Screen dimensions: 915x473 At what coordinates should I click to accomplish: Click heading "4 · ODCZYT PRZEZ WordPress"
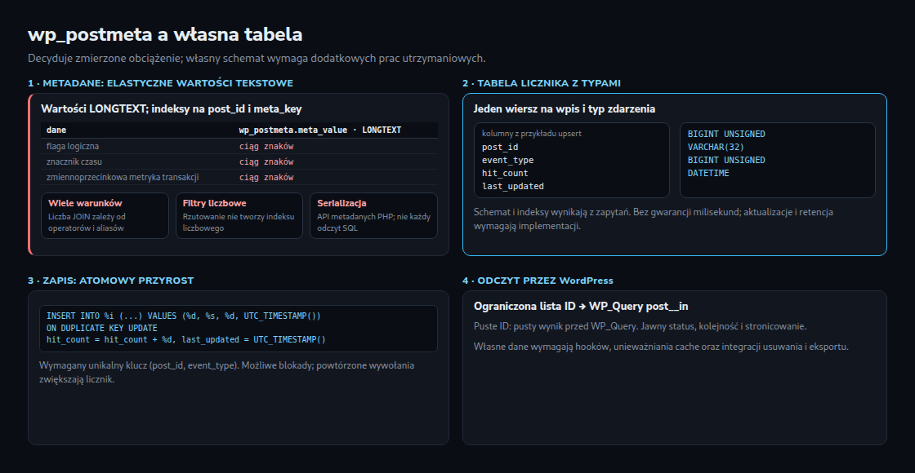pyautogui.click(x=538, y=281)
